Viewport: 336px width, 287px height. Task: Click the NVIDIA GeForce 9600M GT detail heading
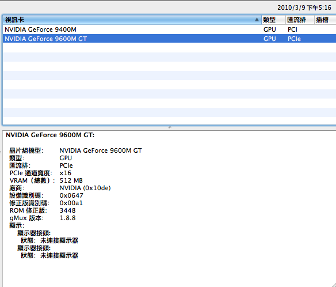[50, 135]
